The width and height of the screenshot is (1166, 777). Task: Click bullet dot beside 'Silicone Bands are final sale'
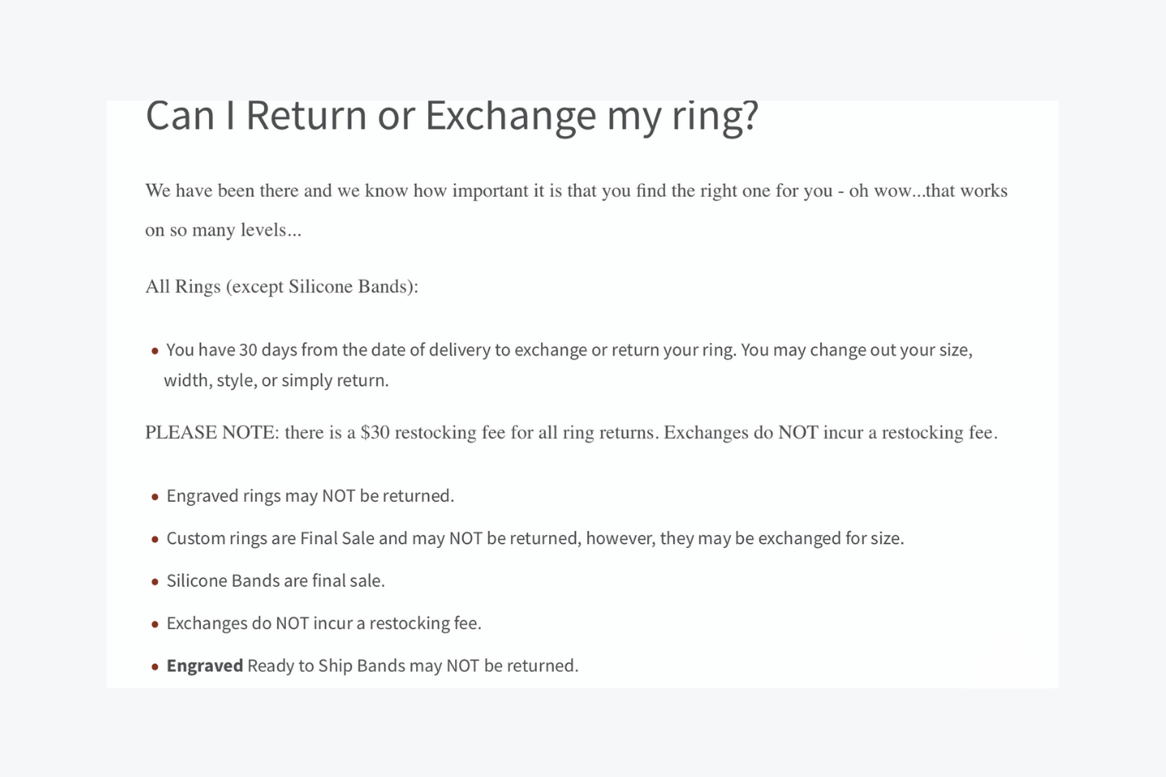pos(155,582)
